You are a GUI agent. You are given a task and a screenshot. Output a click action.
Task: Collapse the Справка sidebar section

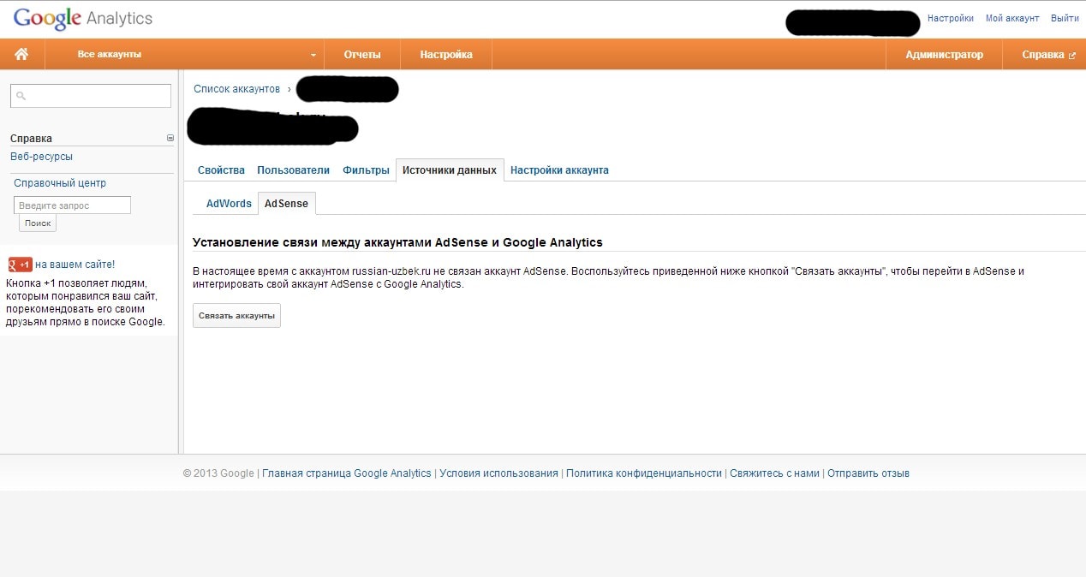tap(170, 138)
